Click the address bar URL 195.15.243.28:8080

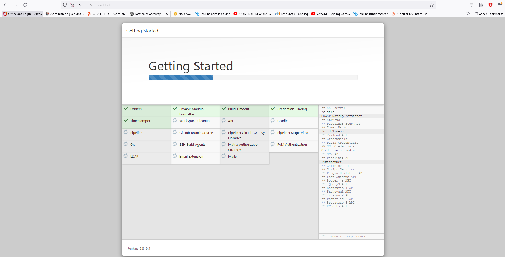click(93, 5)
